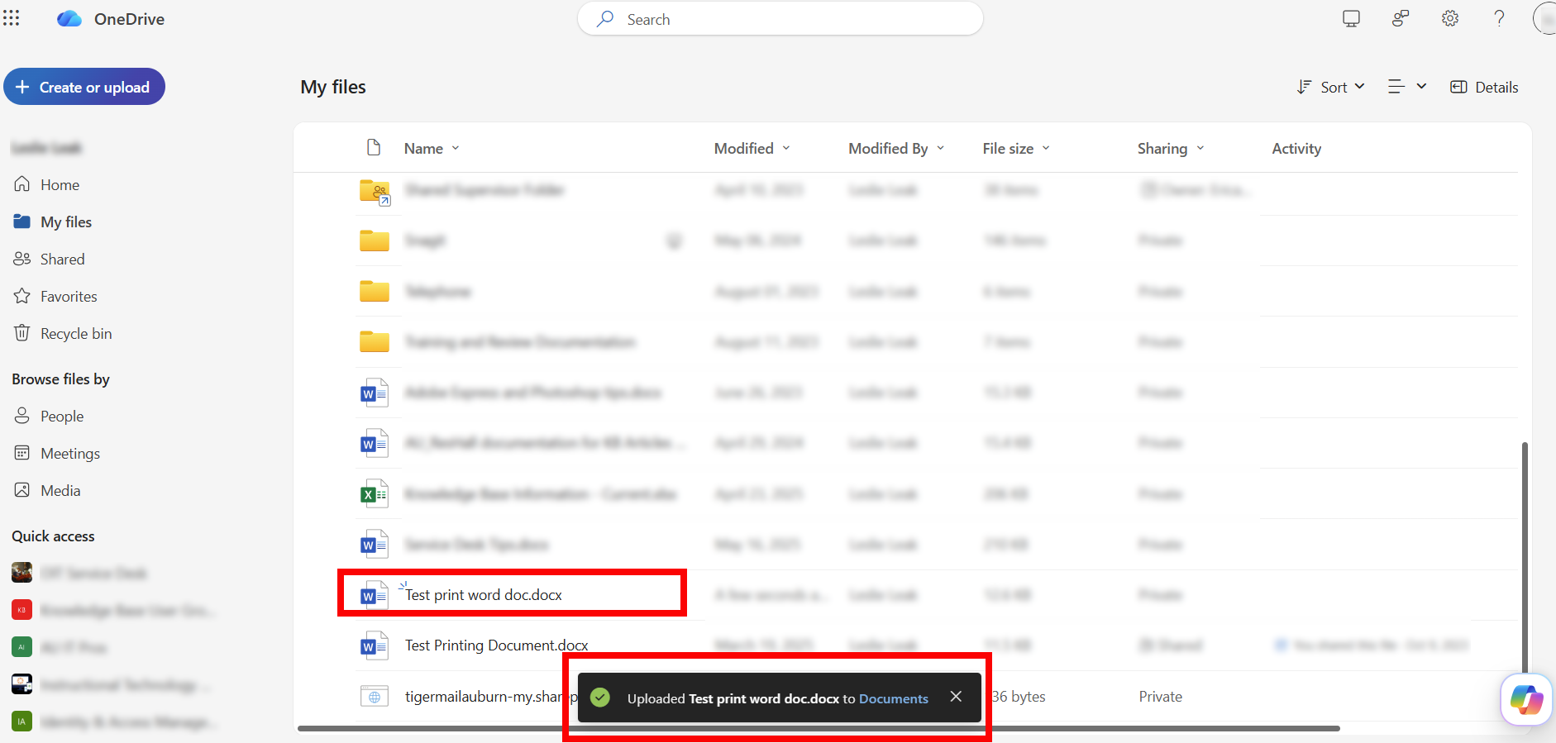
Task: Open the account profile avatar
Action: [1544, 18]
